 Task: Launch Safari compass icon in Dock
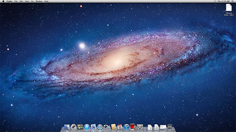click(100, 127)
